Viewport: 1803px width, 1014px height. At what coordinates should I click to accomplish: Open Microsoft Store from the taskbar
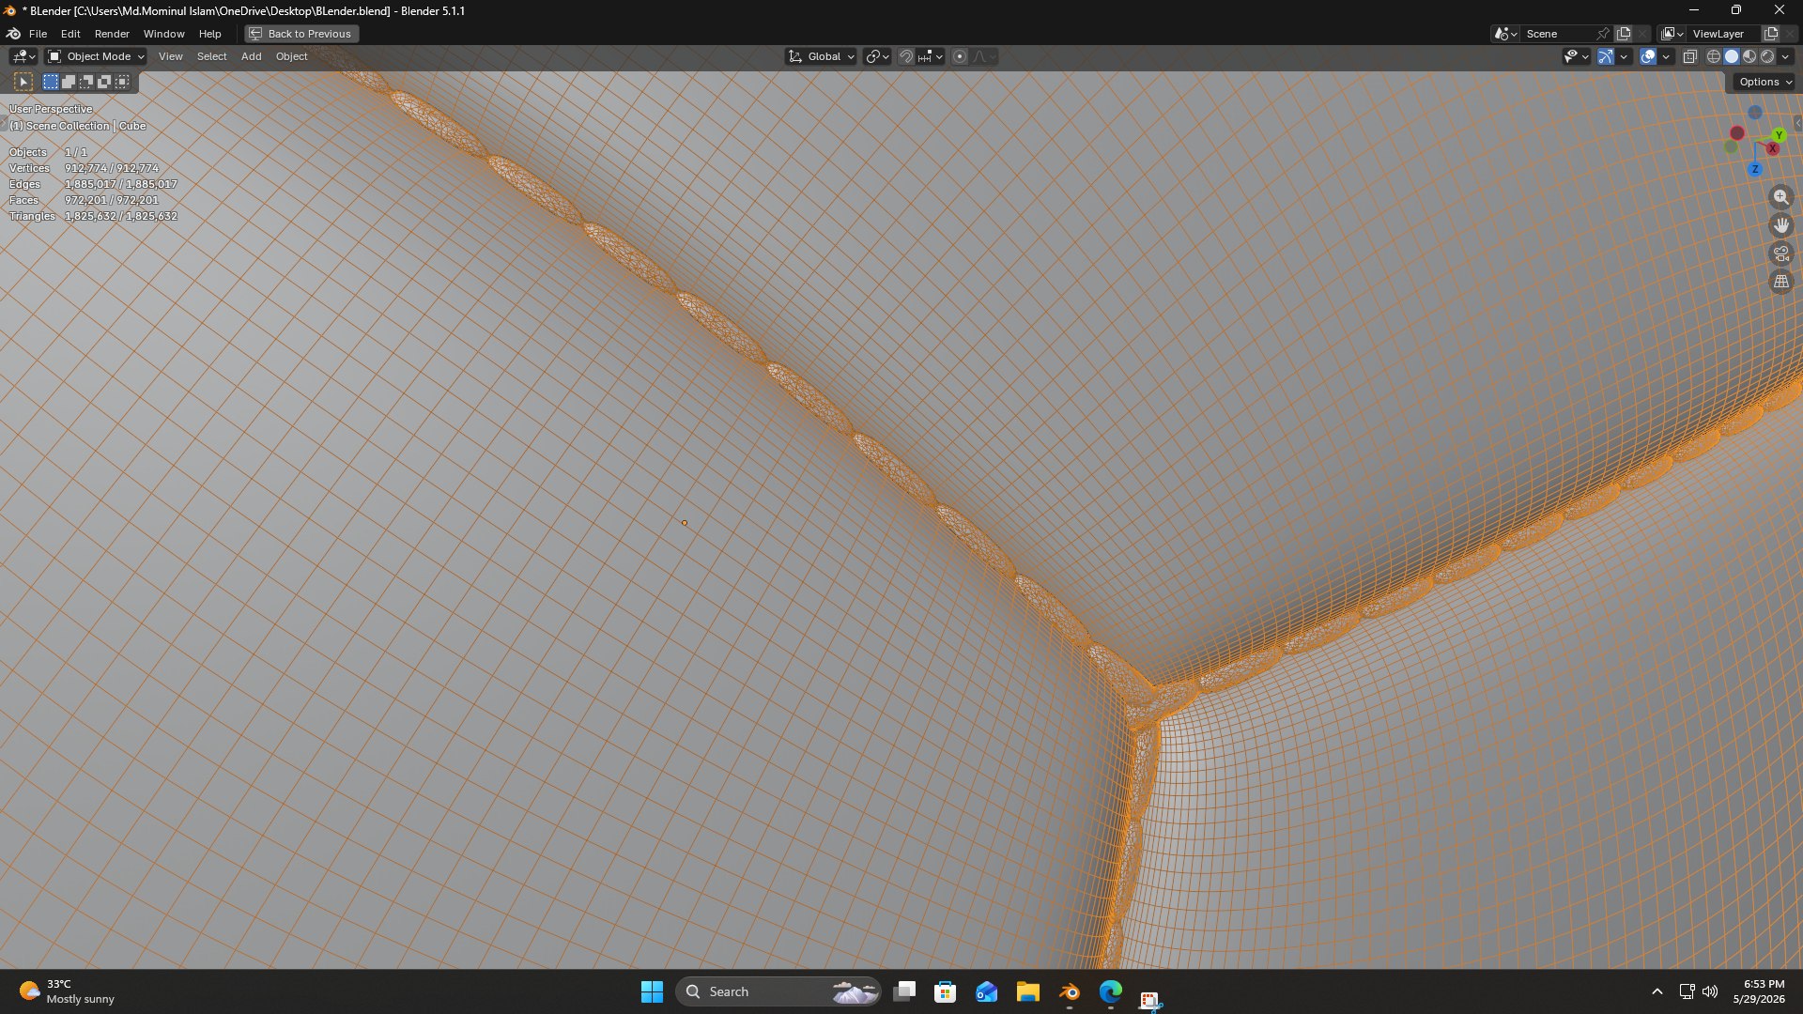tap(946, 991)
